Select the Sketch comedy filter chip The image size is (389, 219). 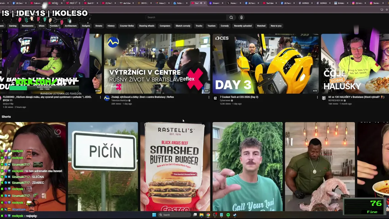coord(183,26)
